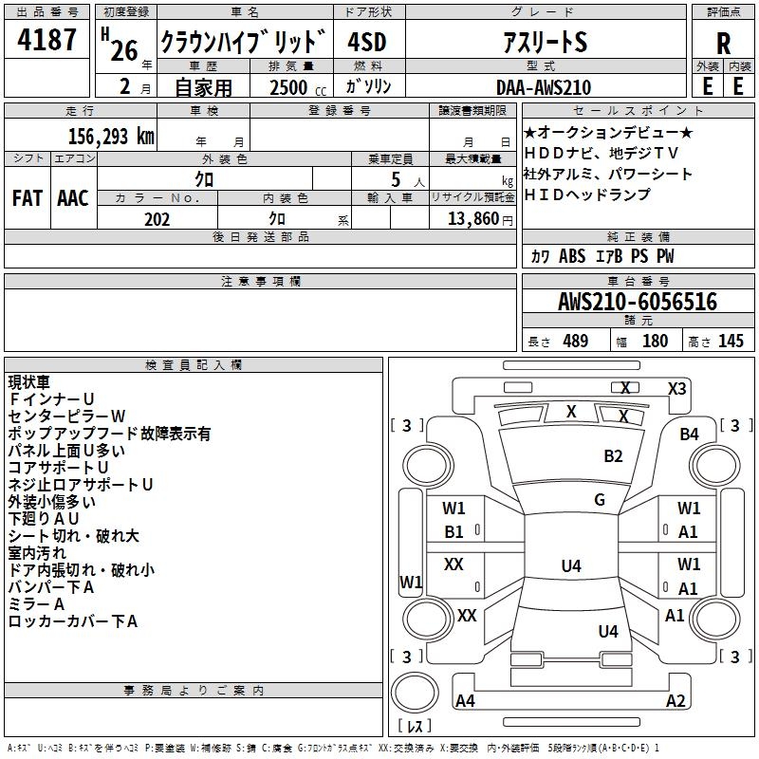Viewport: 759px width, 759px height.
Task: Select note ミラーA
Action: click(36, 604)
